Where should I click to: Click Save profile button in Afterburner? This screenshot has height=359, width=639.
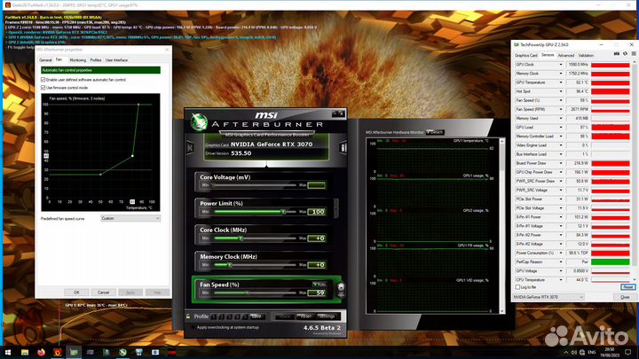pos(257,316)
